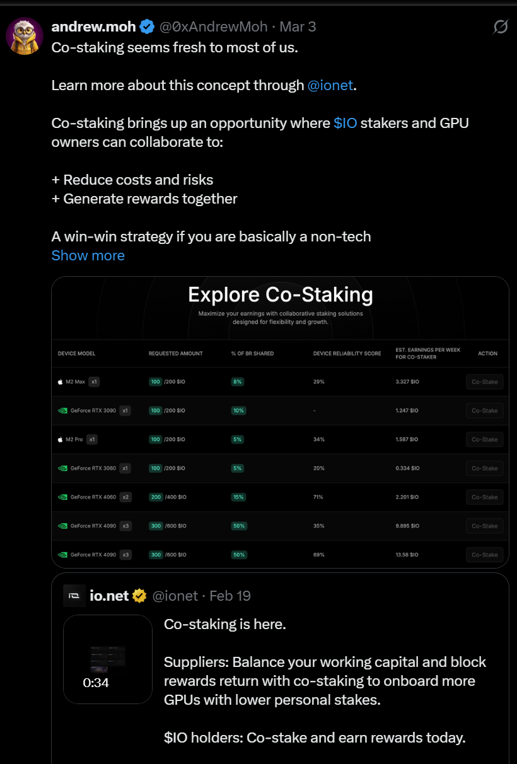This screenshot has height=764, width=517.
Task: Click andrew.moh's owl profile avatar
Action: click(x=25, y=36)
